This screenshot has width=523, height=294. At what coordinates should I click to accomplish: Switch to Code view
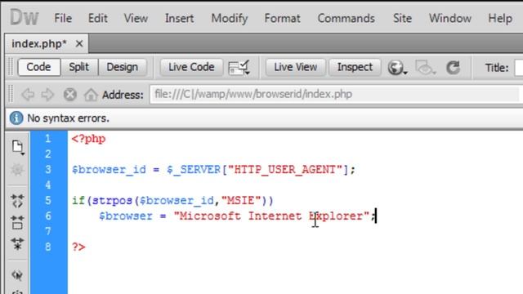(x=38, y=67)
